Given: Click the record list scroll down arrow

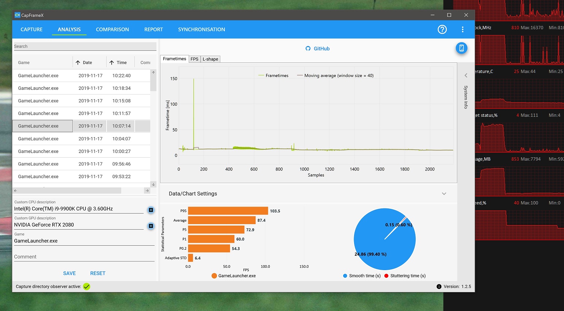Looking at the screenshot, I should [153, 184].
